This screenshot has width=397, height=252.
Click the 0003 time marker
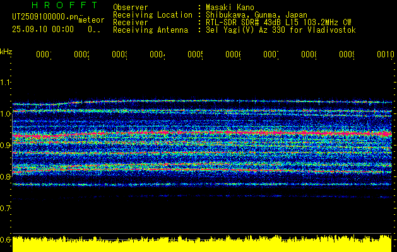(119, 54)
